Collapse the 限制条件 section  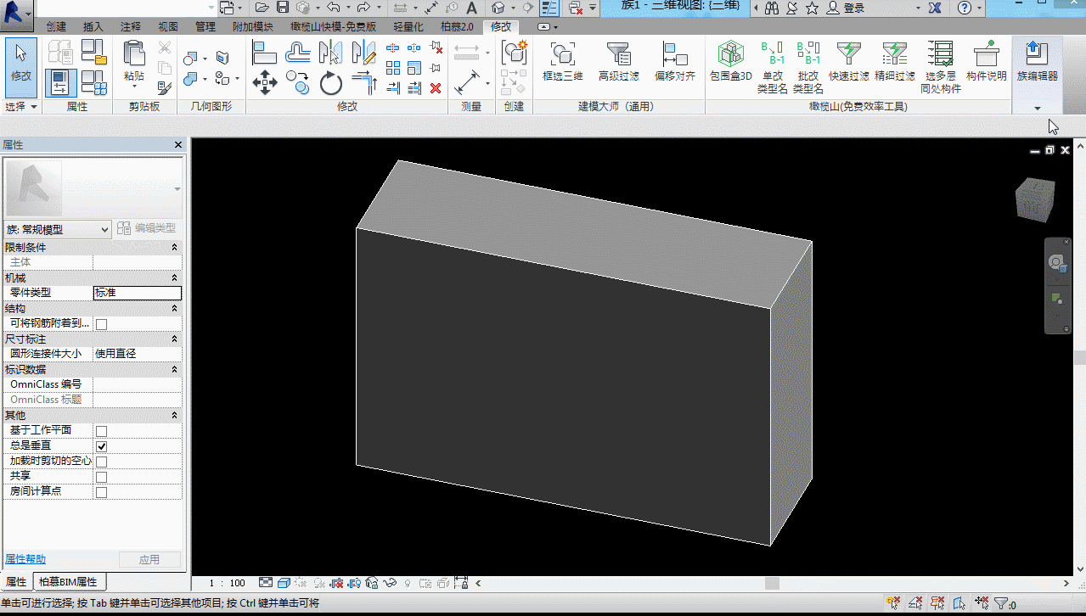(x=174, y=247)
